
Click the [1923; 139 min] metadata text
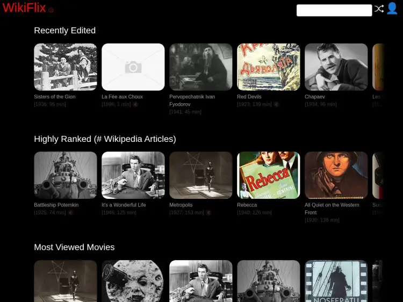click(x=254, y=104)
